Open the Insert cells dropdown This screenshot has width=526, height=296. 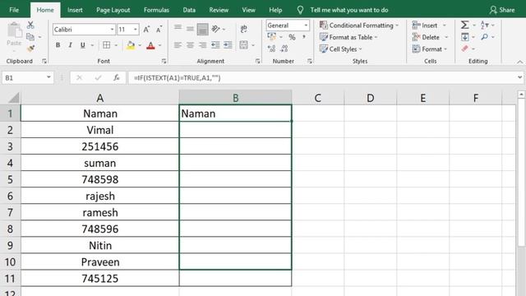445,25
